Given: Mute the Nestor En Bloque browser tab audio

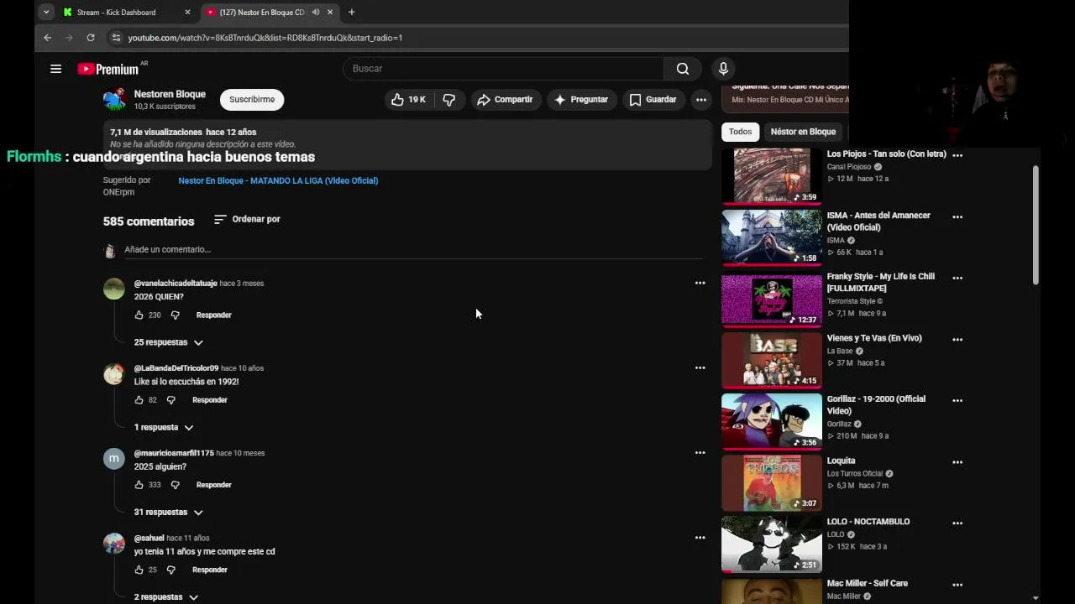Looking at the screenshot, I should pos(316,12).
